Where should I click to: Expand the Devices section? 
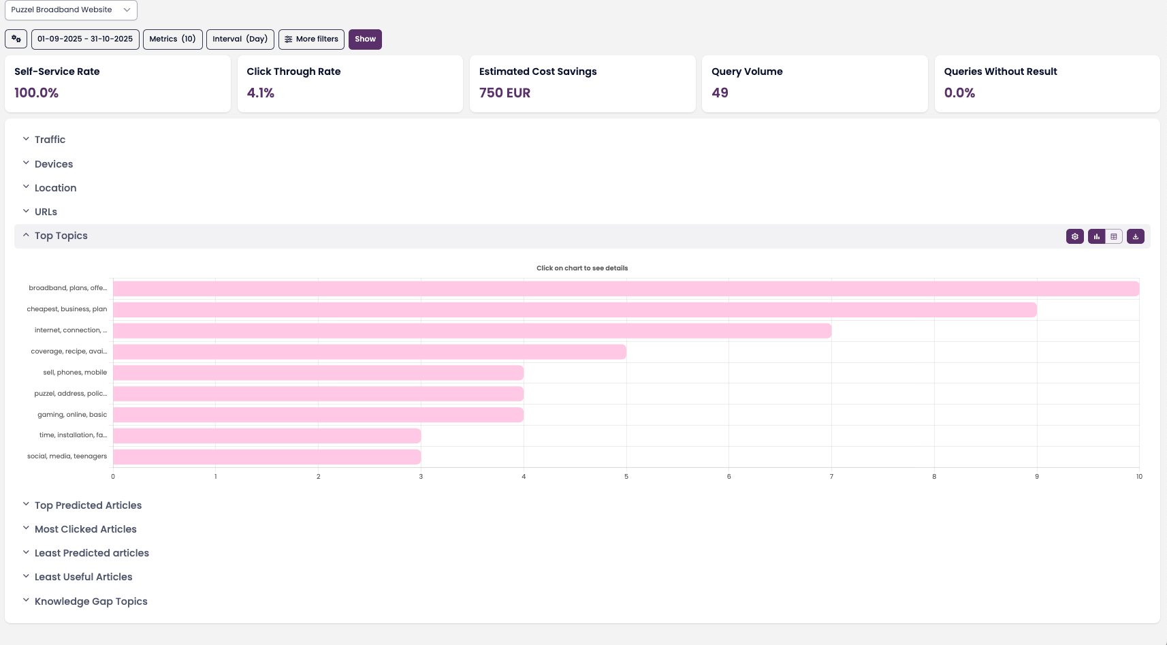(53, 164)
